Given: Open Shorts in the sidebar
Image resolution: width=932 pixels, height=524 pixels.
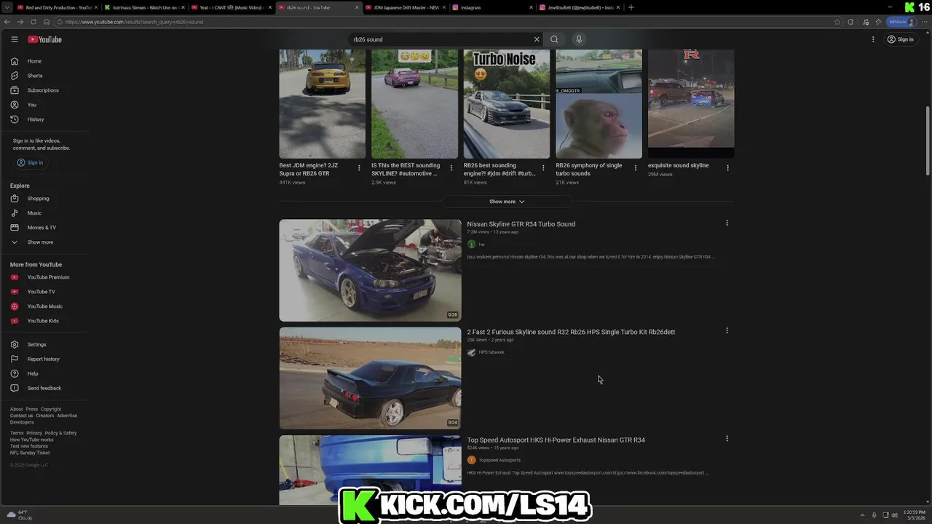Looking at the screenshot, I should pos(34,76).
